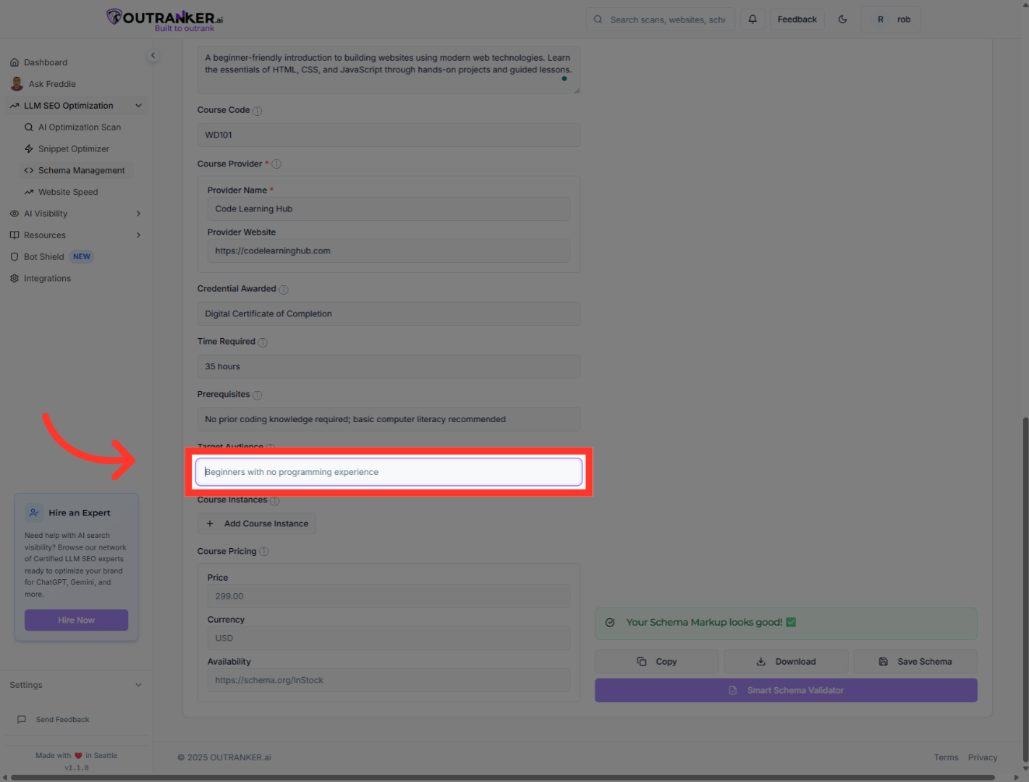This screenshot has width=1029, height=782.
Task: Open the Terms page
Action: click(946, 757)
